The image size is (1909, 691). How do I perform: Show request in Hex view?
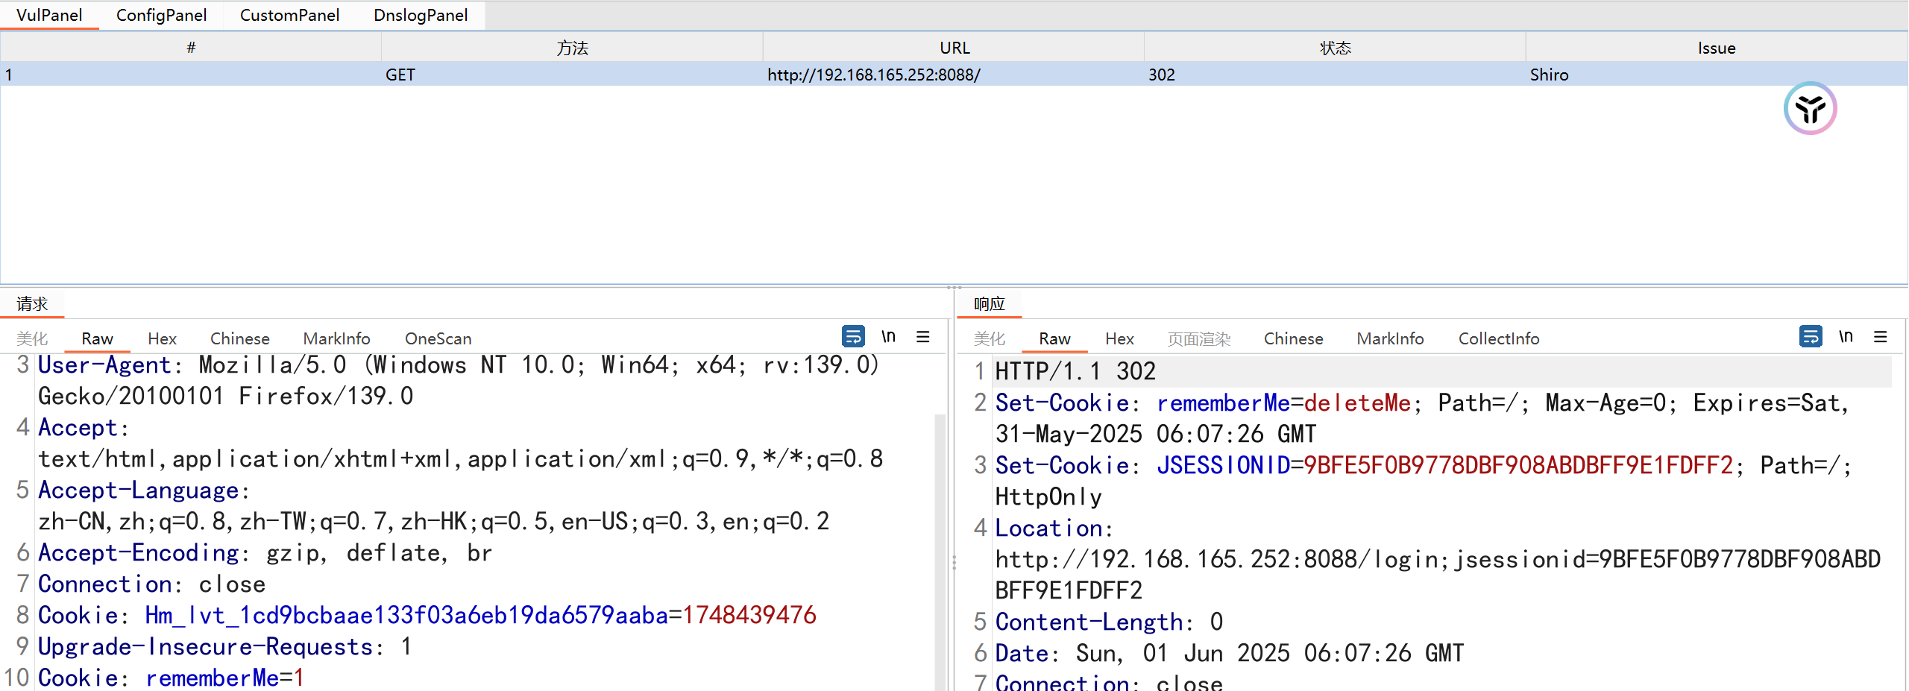[162, 338]
